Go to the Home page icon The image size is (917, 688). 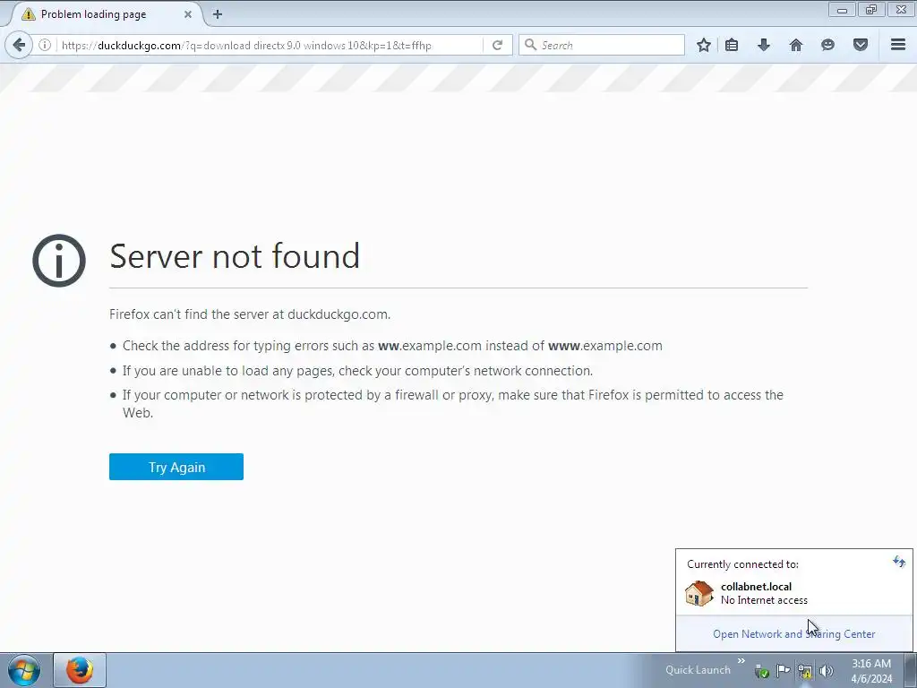796,45
